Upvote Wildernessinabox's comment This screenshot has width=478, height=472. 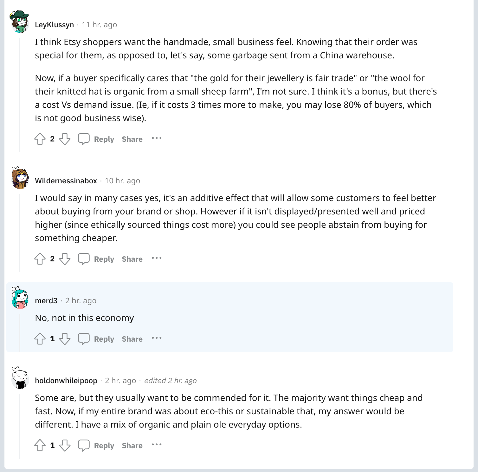coord(40,259)
